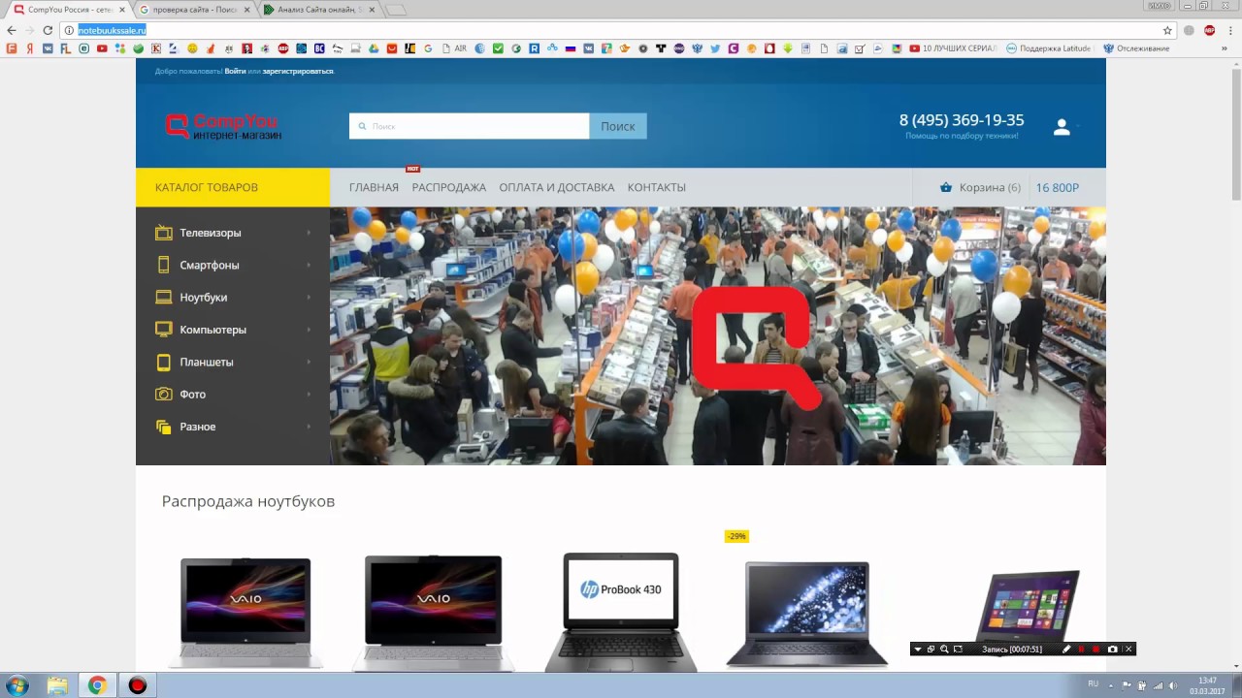Screen dimensions: 1242x698
Task: Bookmark this page with the star icon
Action: [1167, 30]
